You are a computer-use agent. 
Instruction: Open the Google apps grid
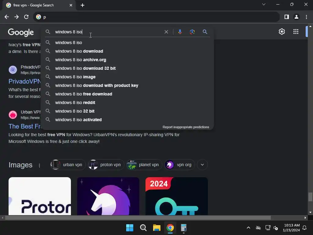[296, 32]
